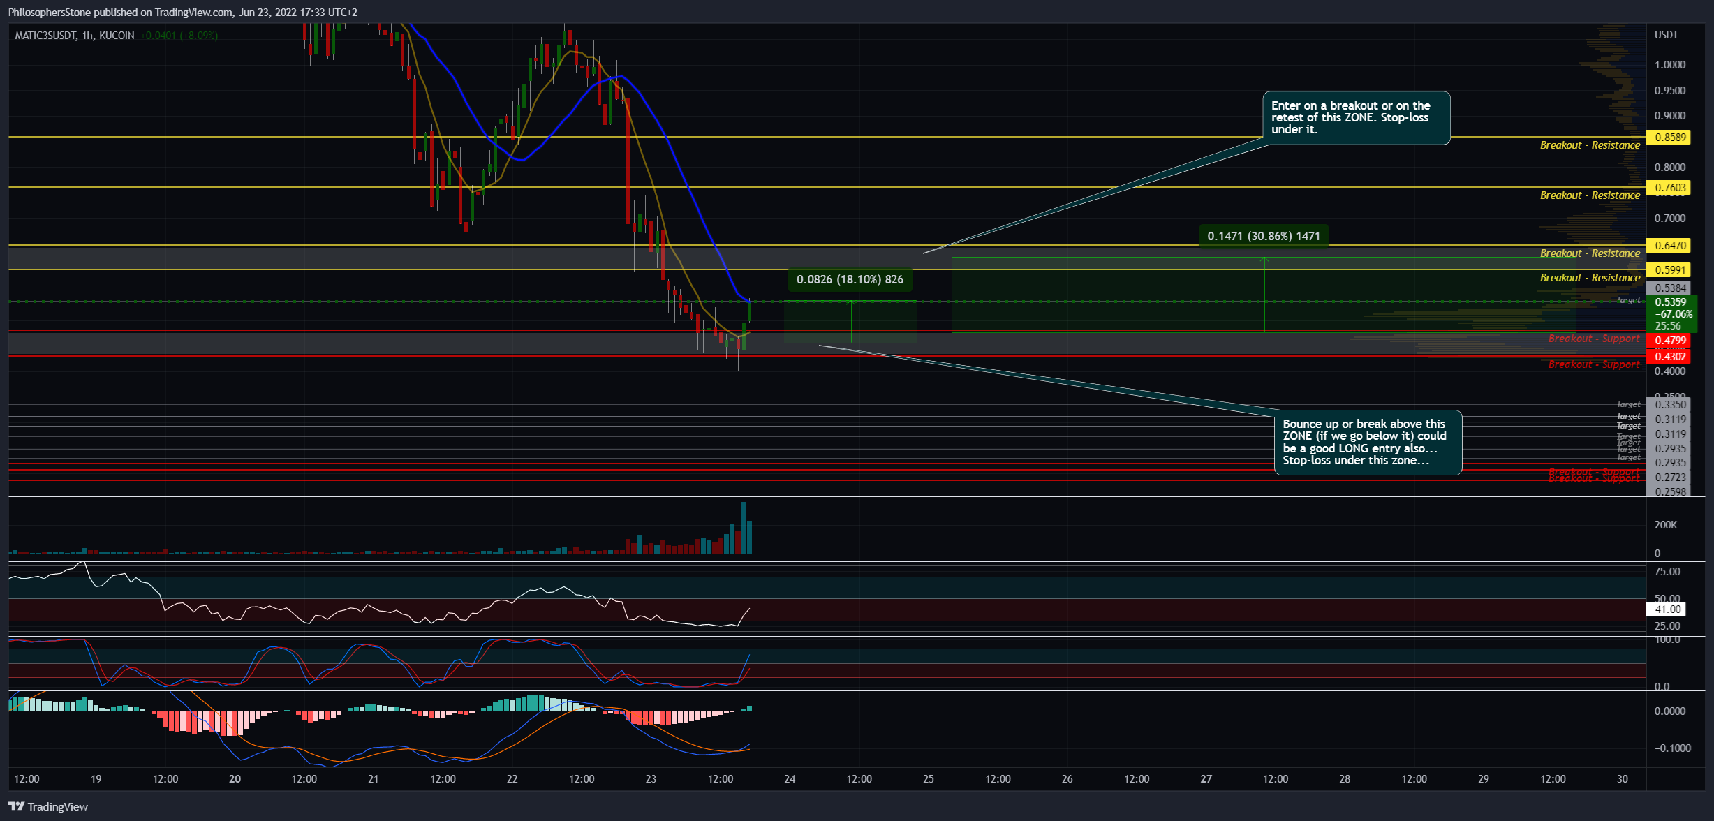Click Breakout - Resistance text beside 0.7603
1714x821 pixels.
1590,195
